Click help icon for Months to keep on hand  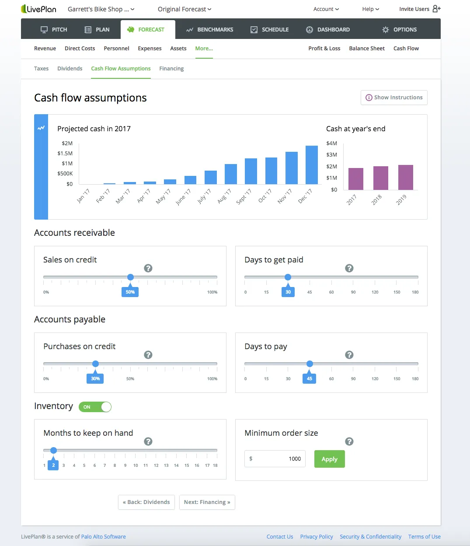[x=148, y=441]
